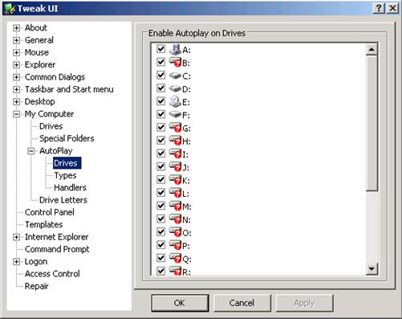The height and width of the screenshot is (319, 402).
Task: Uncheck autoplay for drive D:
Action: tap(161, 88)
